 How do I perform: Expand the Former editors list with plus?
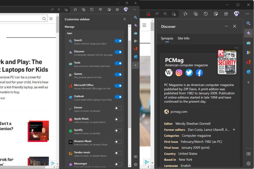click(x=234, y=129)
